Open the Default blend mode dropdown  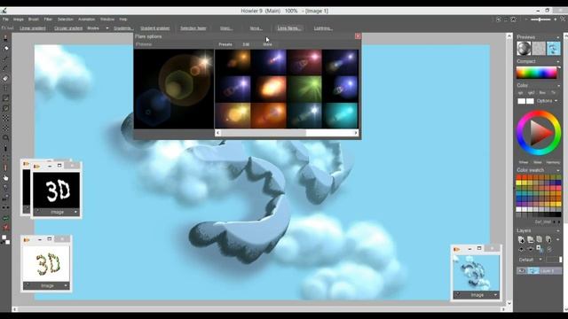(531, 260)
